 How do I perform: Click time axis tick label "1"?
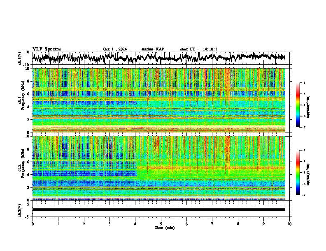click(58, 224)
